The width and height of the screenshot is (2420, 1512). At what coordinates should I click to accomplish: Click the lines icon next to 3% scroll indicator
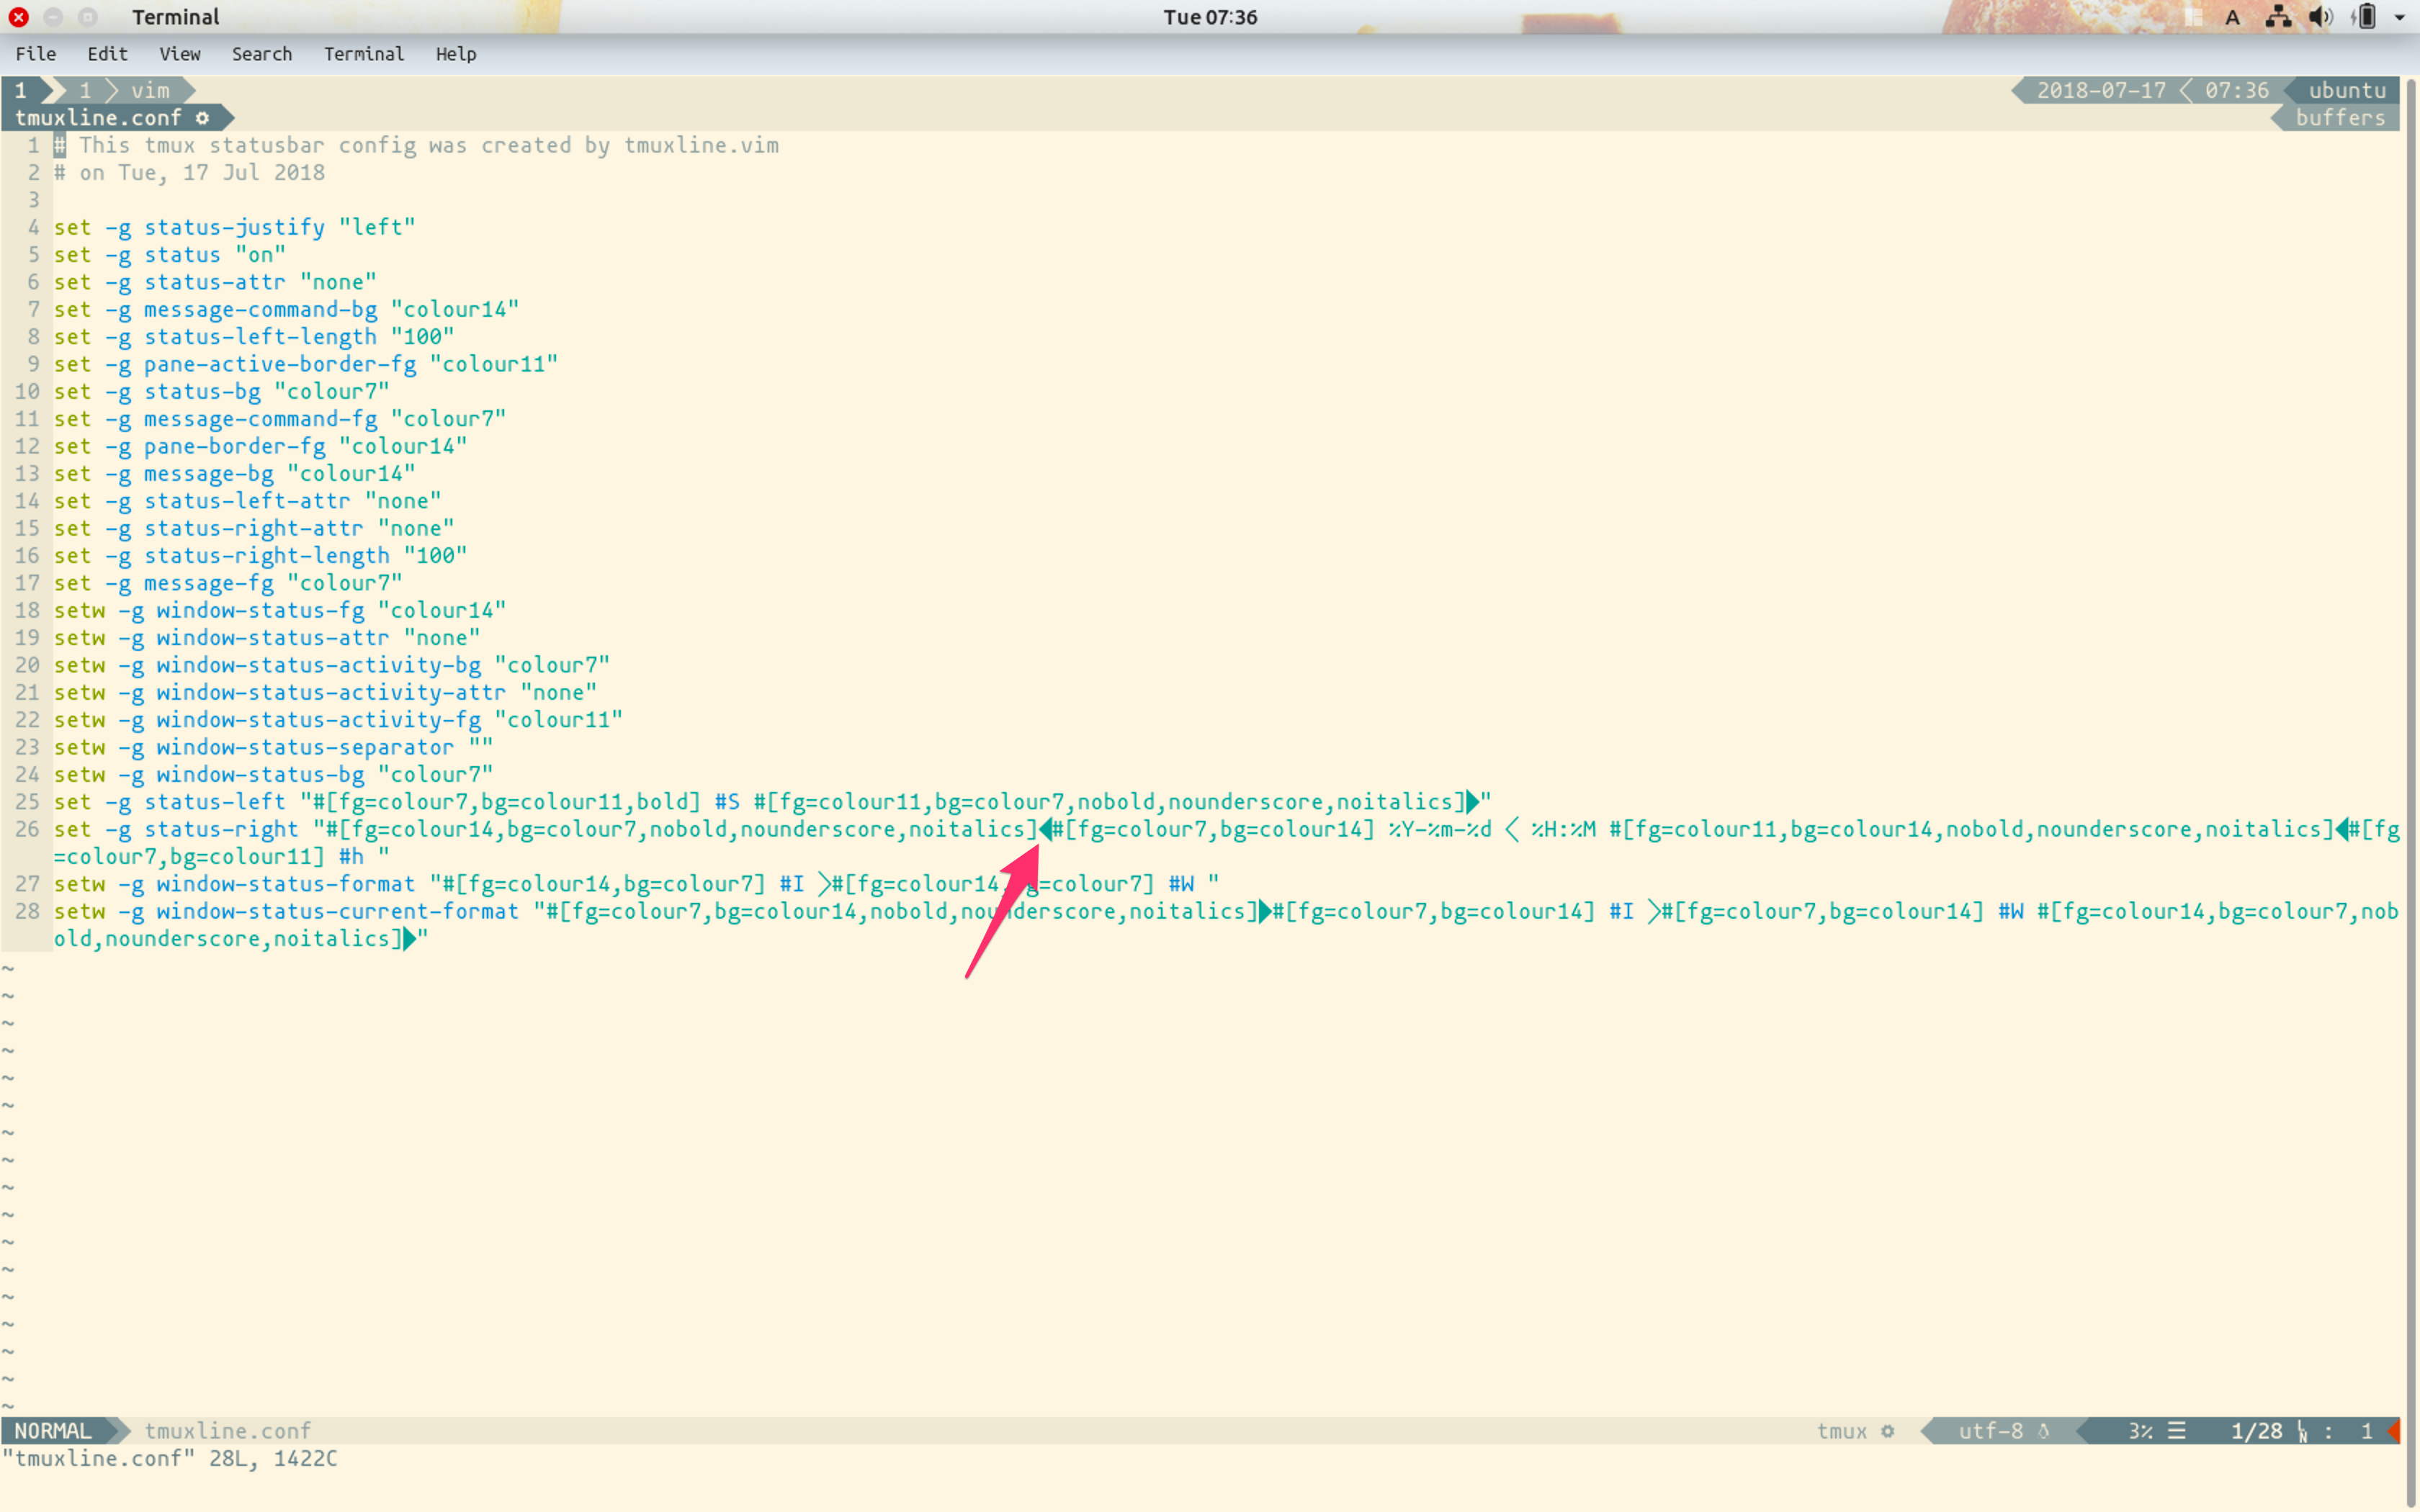pyautogui.click(x=2177, y=1431)
